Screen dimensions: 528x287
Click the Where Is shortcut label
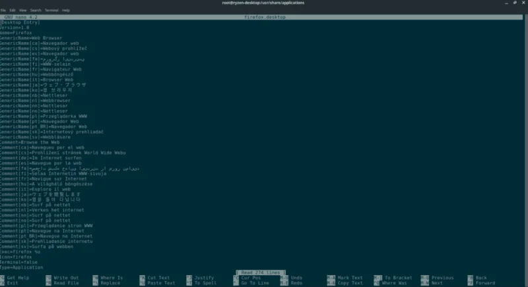tap(112, 278)
